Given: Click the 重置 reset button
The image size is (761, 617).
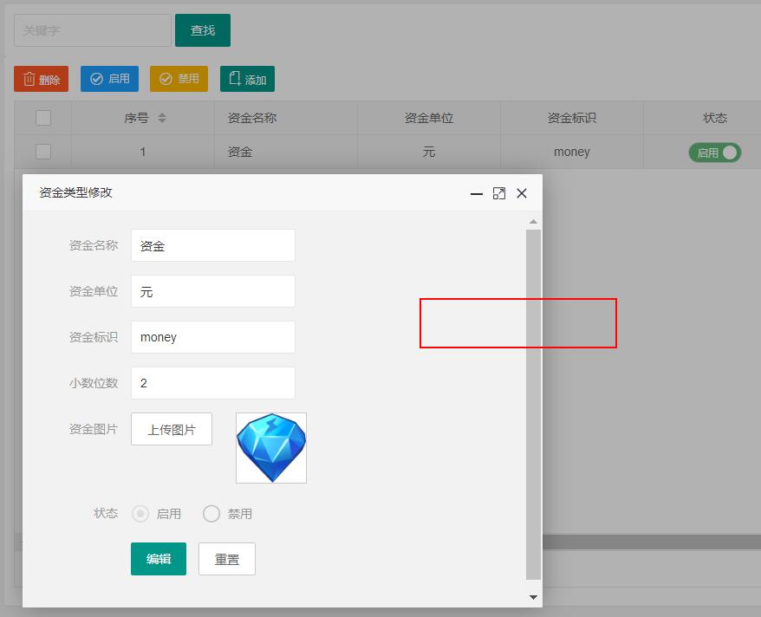Looking at the screenshot, I should (227, 559).
